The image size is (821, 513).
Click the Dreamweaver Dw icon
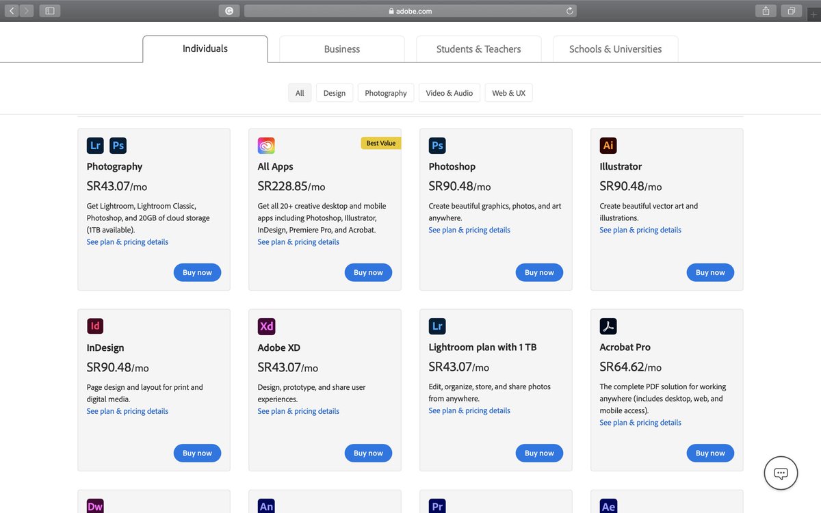tap(95, 505)
